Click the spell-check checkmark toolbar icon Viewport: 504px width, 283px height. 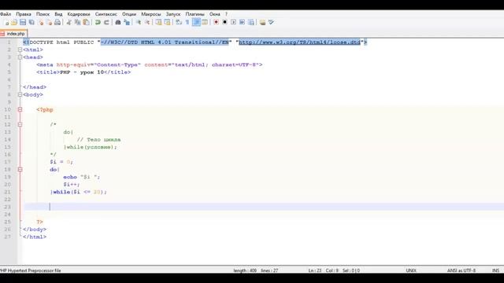tap(271, 23)
